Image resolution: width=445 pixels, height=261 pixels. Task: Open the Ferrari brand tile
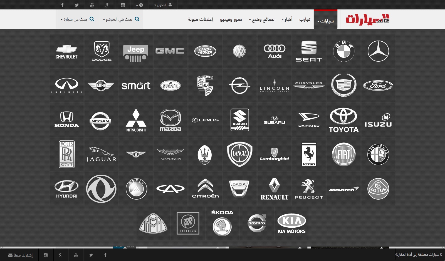point(309,154)
